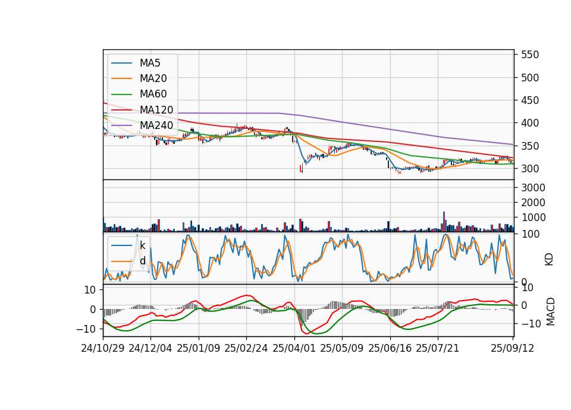Click the tallest volume bar near 25/07/21
571x410 pixels.
pyautogui.click(x=444, y=222)
